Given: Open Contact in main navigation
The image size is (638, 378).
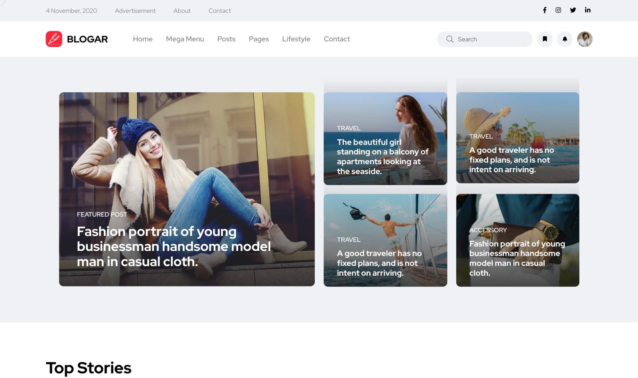Looking at the screenshot, I should pos(337,39).
